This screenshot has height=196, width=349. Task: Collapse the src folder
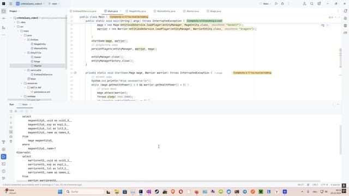click(x=15, y=27)
